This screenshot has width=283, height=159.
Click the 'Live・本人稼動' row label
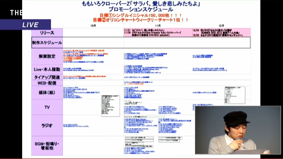pyautogui.click(x=47, y=69)
